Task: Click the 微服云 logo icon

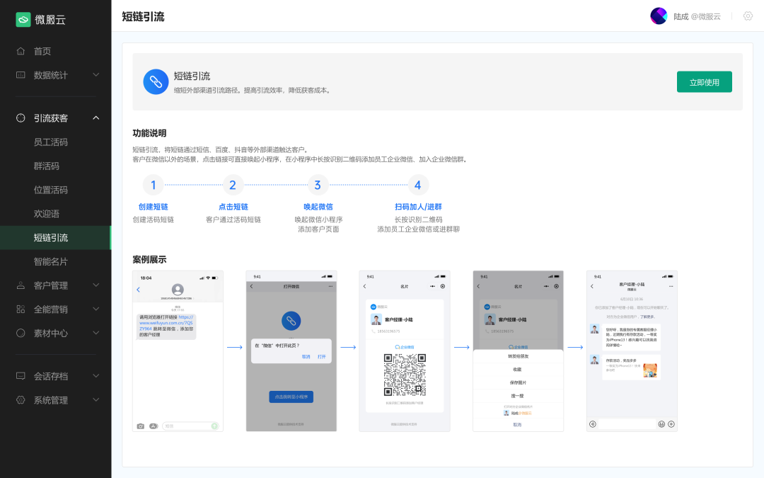Action: (23, 20)
